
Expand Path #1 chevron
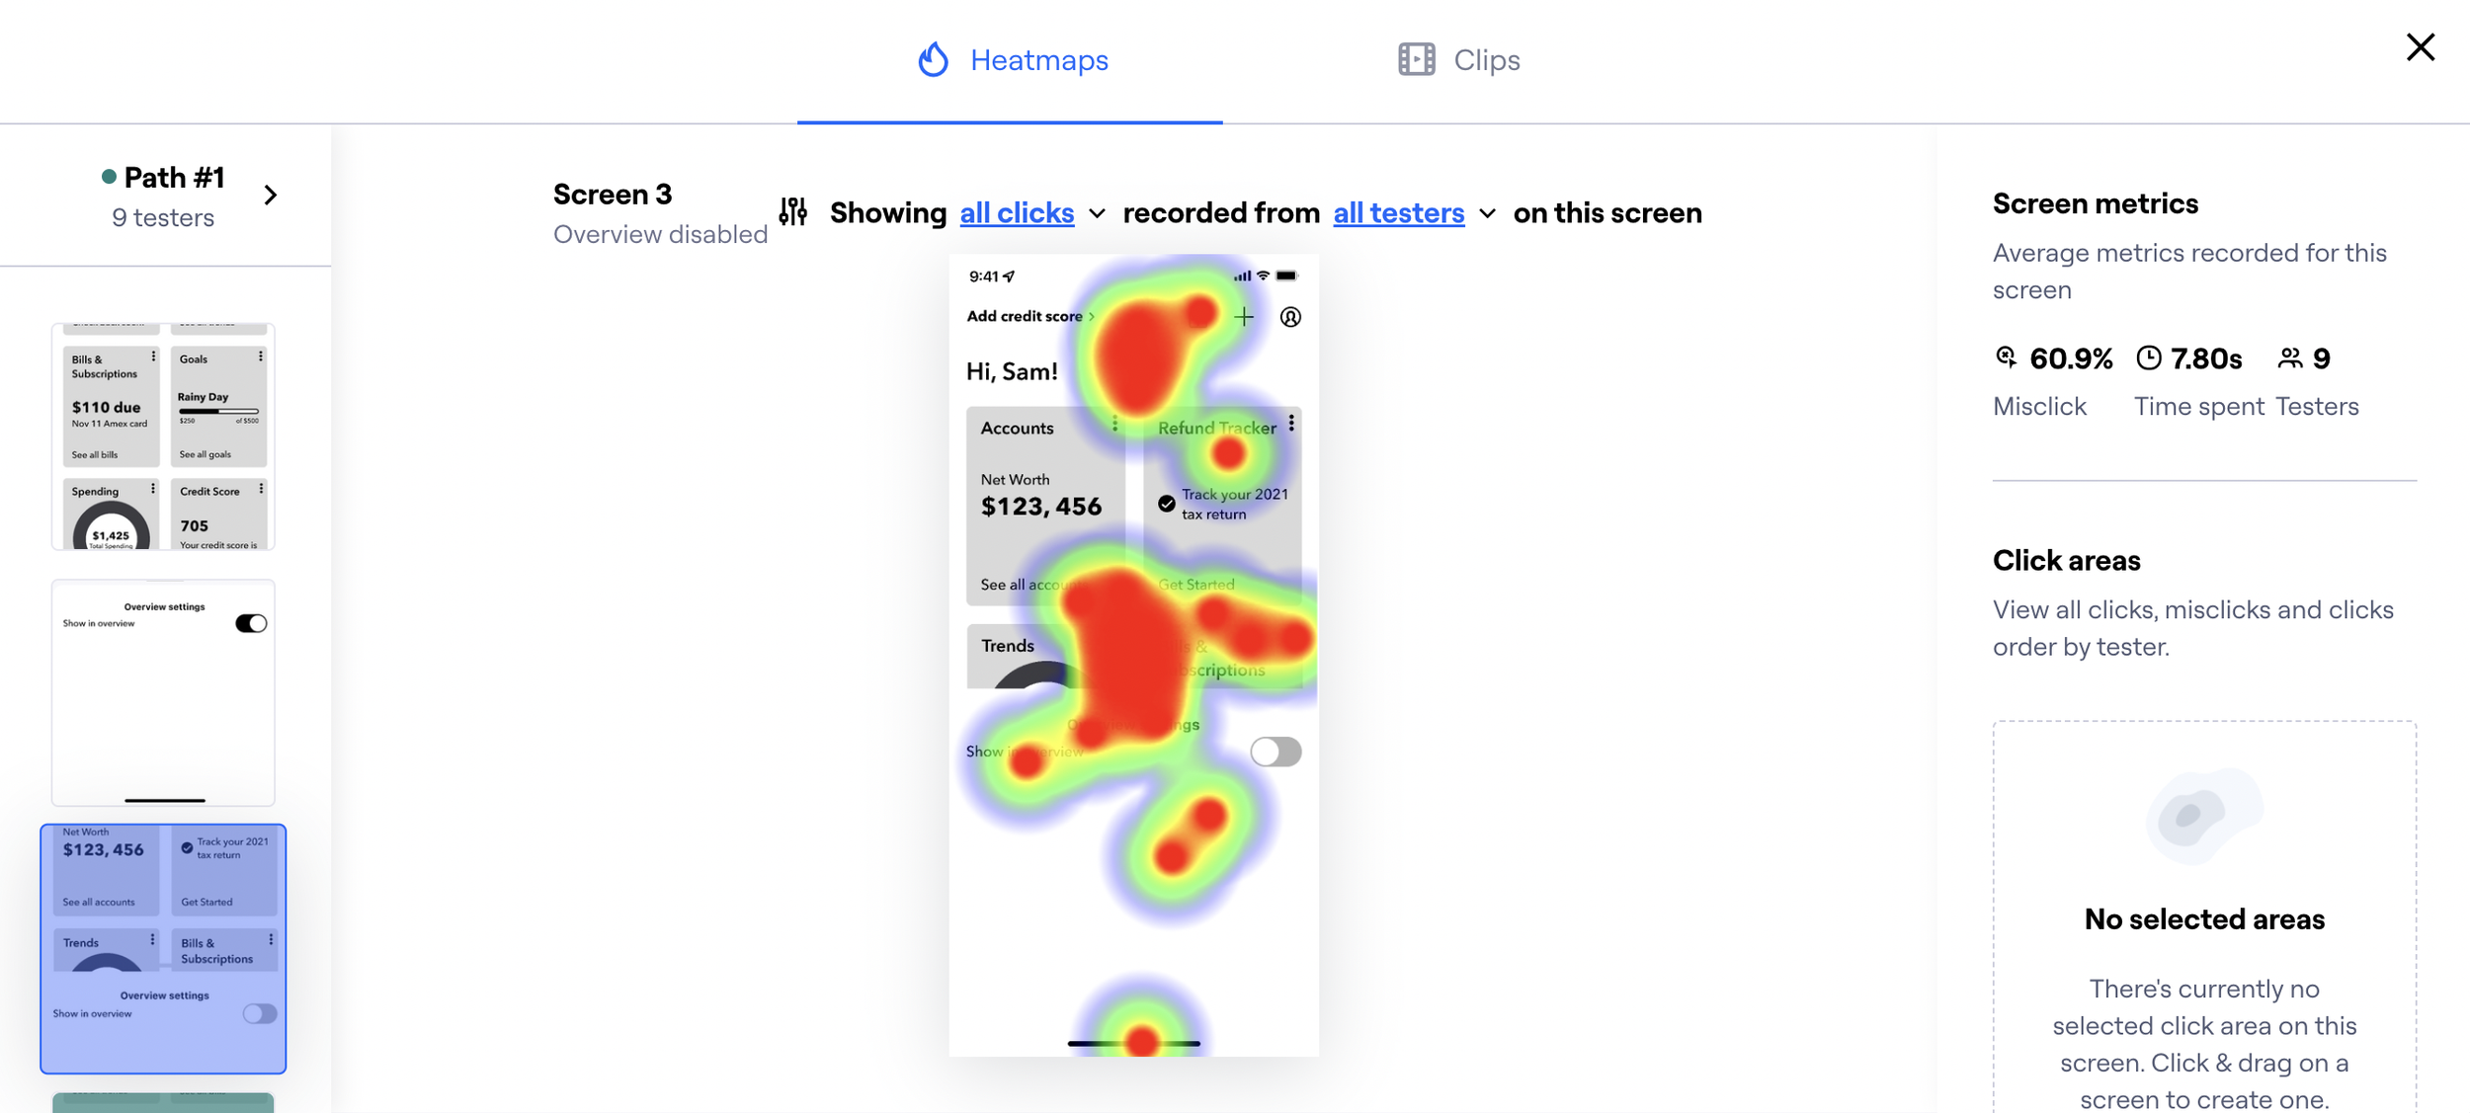pyautogui.click(x=271, y=196)
